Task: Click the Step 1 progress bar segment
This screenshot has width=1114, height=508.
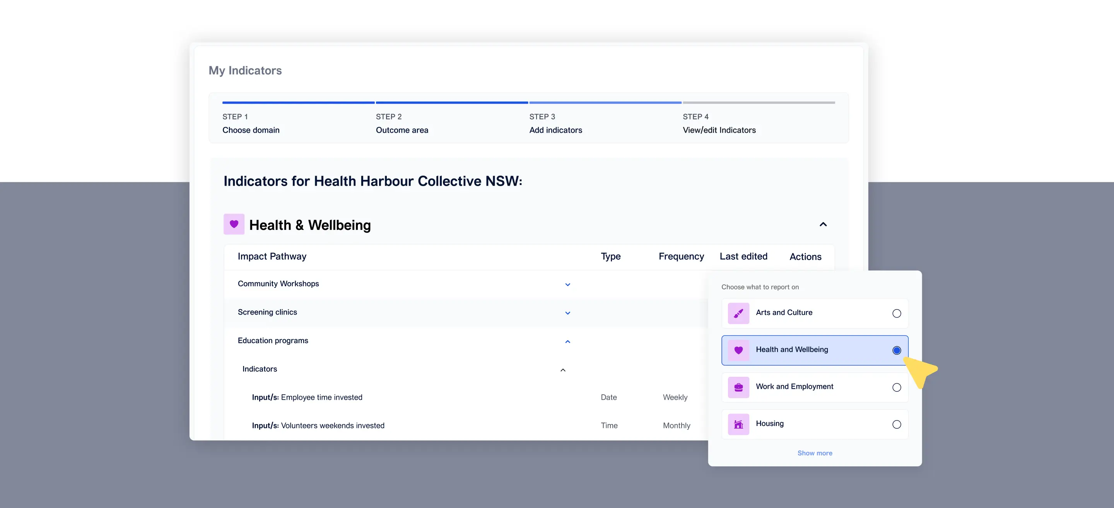Action: coord(298,103)
